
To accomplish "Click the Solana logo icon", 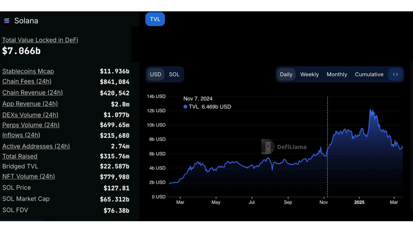I will (7, 21).
